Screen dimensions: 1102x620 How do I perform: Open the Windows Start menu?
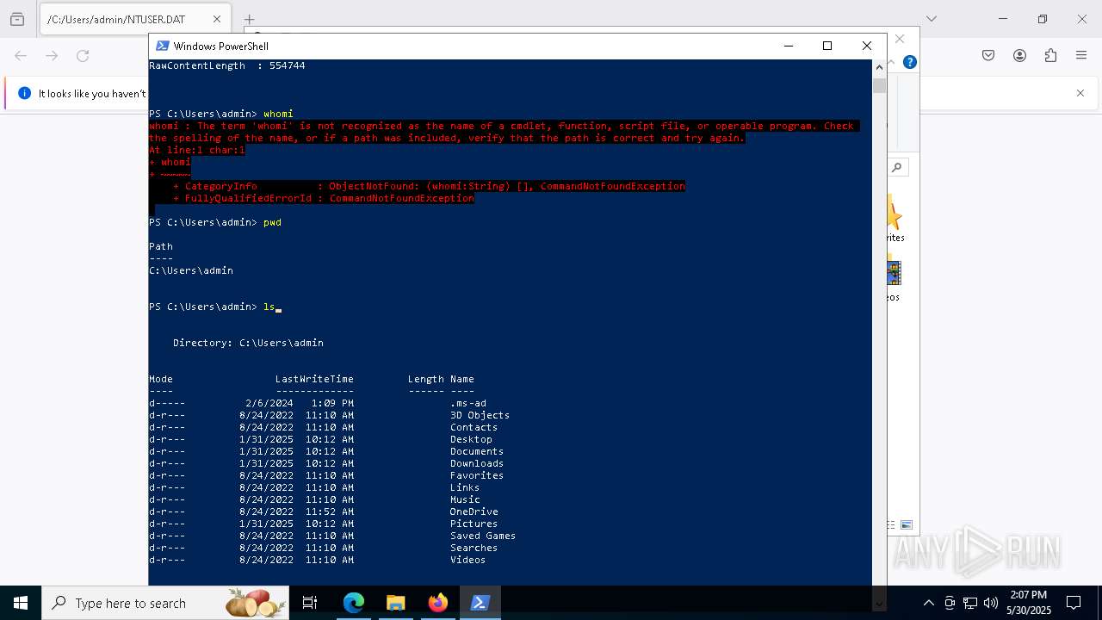coord(21,603)
